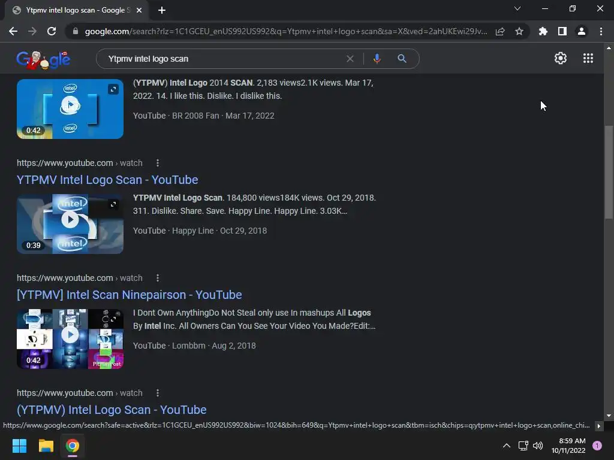The image size is (614, 460).
Task: Show hidden system tray icons
Action: (506, 446)
